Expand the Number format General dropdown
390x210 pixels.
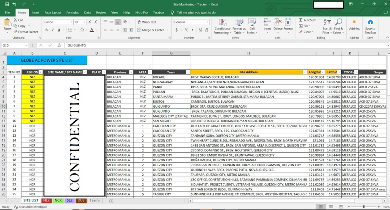point(207,22)
